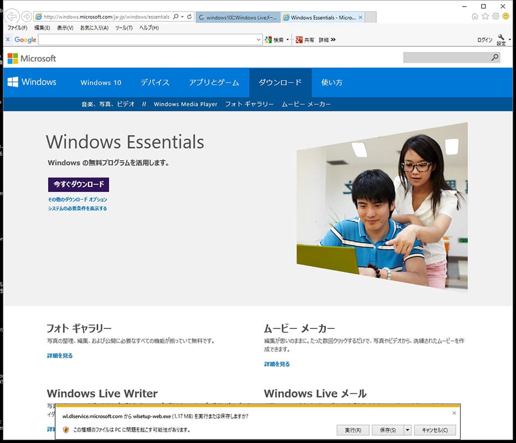Screen dimensions: 516x443
Task: Open the IE home page icon
Action: (x=475, y=16)
